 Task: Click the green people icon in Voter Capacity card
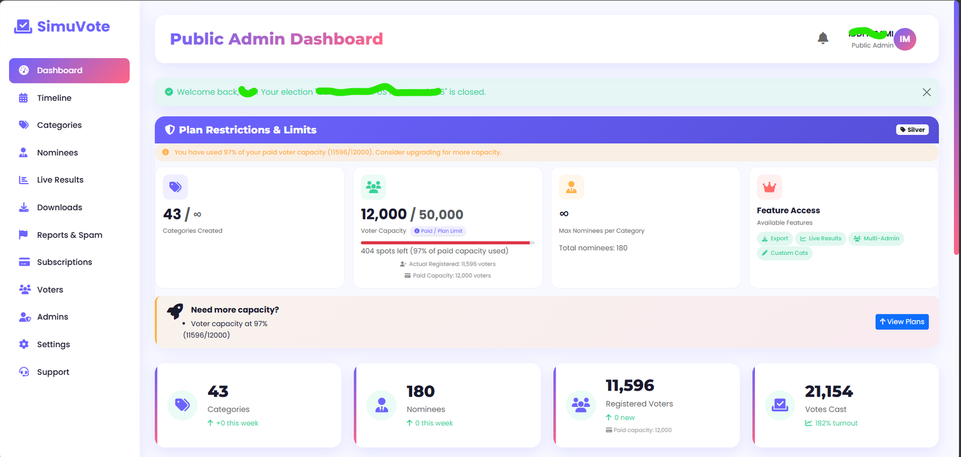tap(374, 187)
